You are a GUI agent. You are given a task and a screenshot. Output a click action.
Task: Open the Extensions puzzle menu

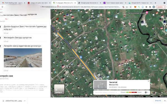[150, 7]
